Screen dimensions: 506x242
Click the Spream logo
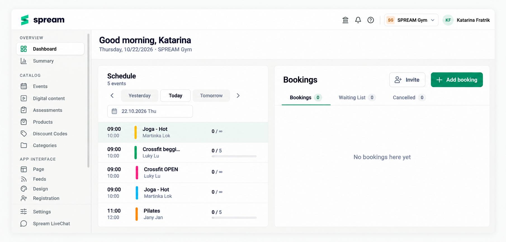[x=42, y=20]
